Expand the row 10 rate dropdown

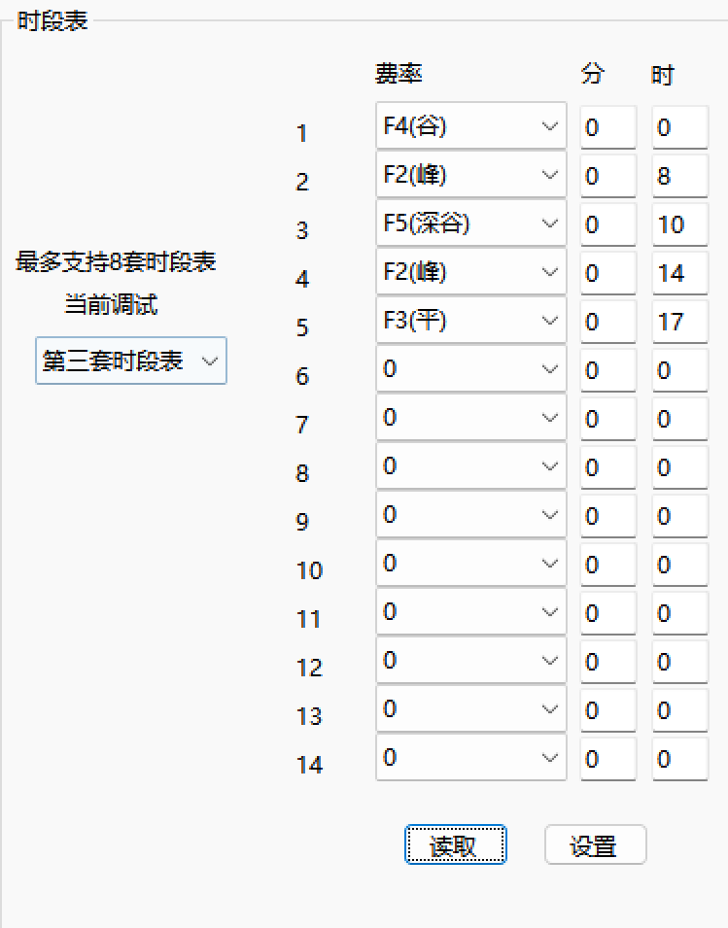click(470, 564)
